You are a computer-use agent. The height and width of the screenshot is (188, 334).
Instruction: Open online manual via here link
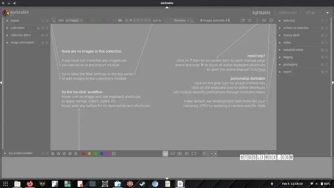click(x=261, y=70)
